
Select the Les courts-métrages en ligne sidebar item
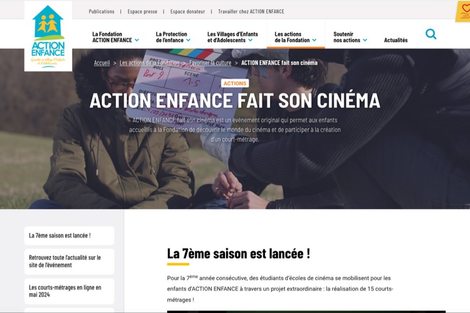(69, 291)
